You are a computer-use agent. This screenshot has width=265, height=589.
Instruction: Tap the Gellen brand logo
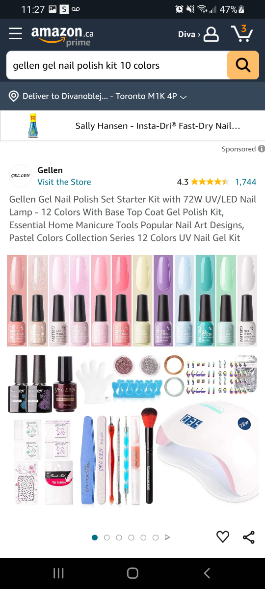point(21,176)
